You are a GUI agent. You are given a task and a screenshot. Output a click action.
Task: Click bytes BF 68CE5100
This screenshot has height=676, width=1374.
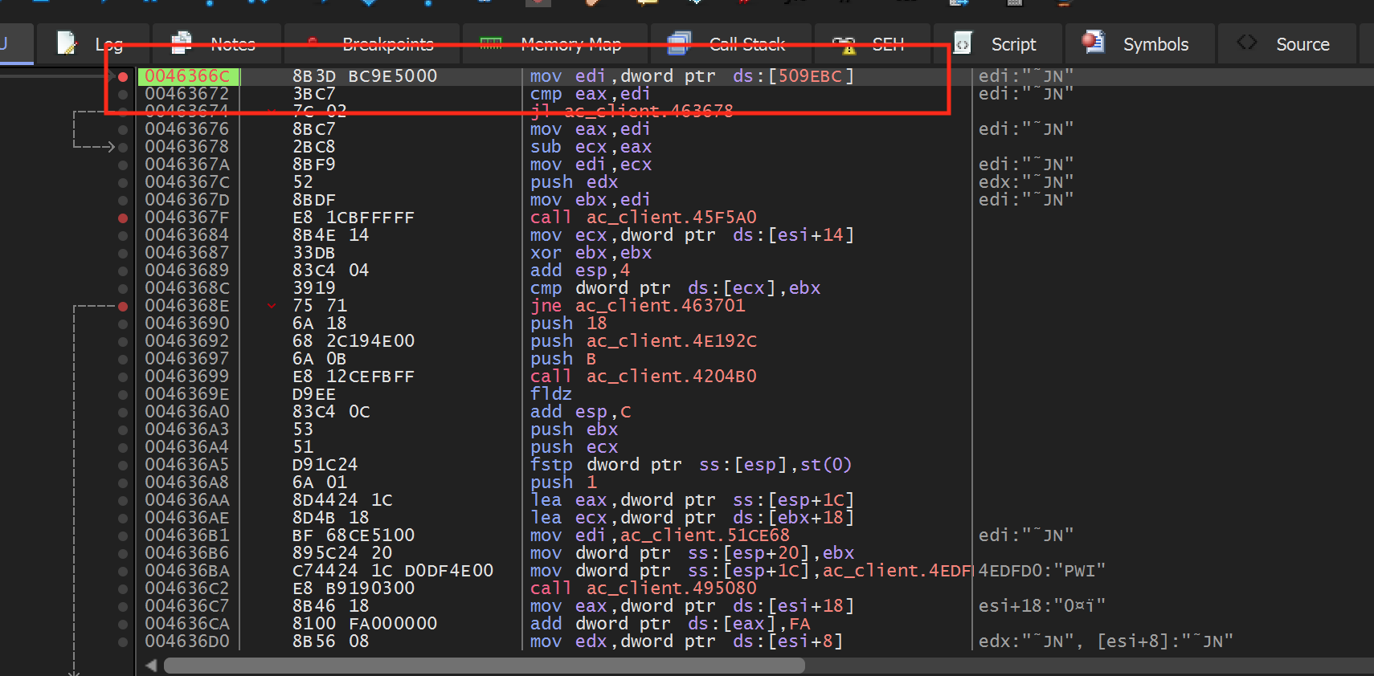point(354,536)
